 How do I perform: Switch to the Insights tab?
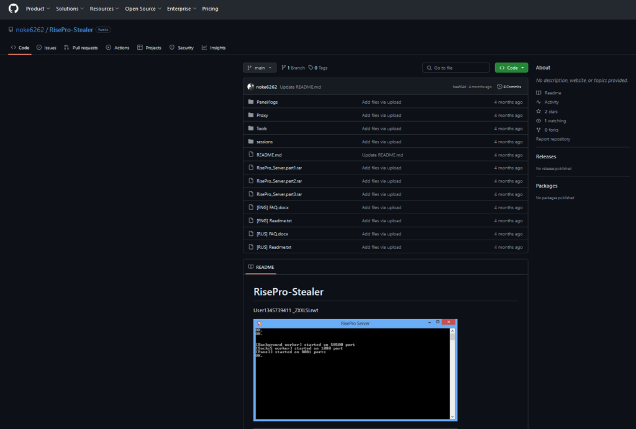tap(214, 47)
